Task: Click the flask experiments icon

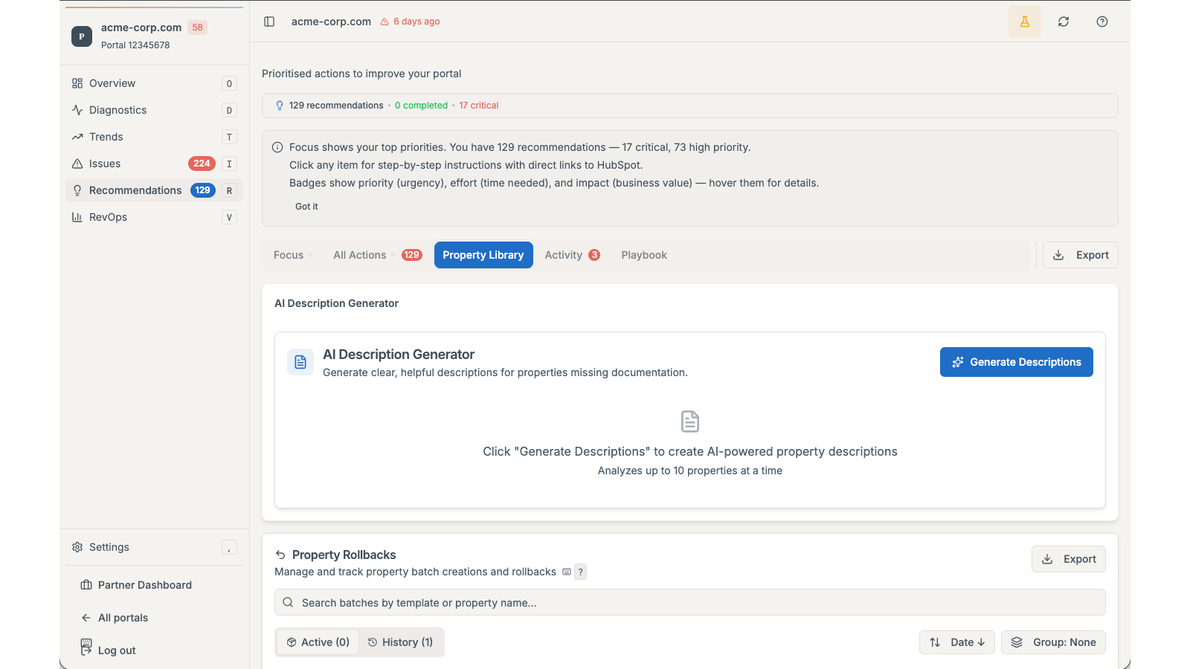Action: coord(1025,22)
